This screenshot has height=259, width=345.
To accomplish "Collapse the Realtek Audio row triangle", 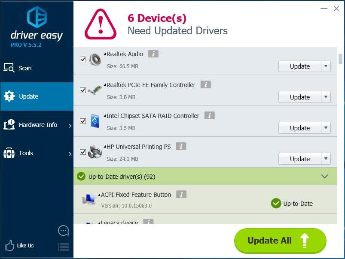I will [x=105, y=54].
